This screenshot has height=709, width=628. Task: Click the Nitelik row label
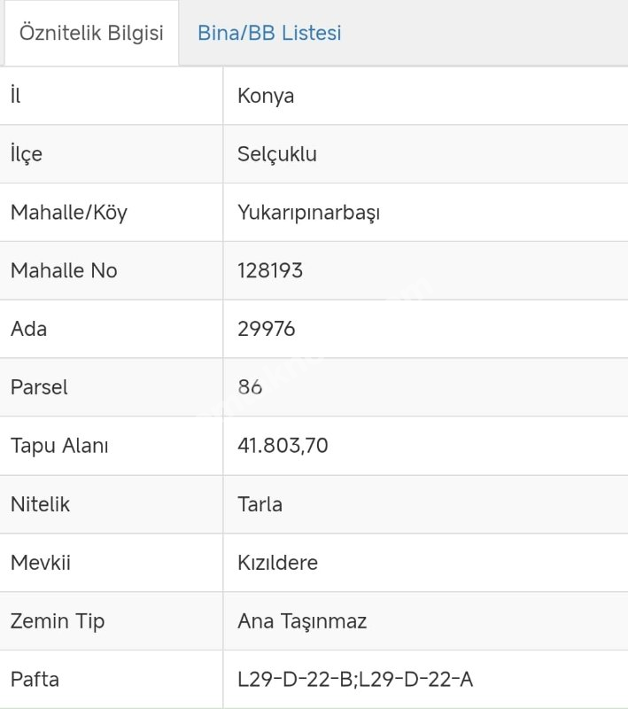click(40, 504)
